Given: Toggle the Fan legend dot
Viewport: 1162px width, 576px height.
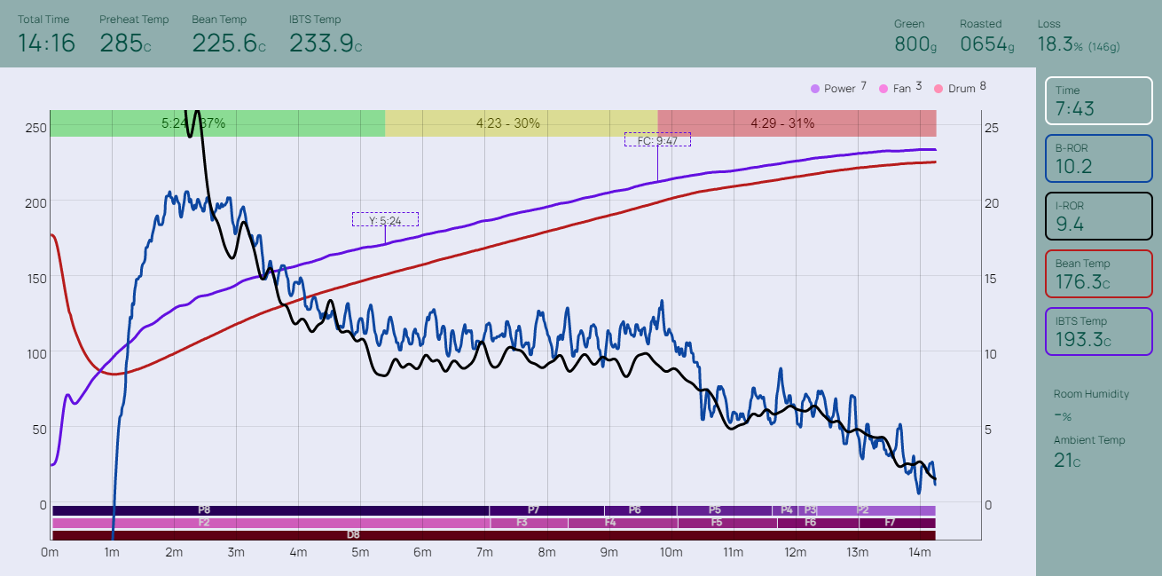Looking at the screenshot, I should 883,89.
